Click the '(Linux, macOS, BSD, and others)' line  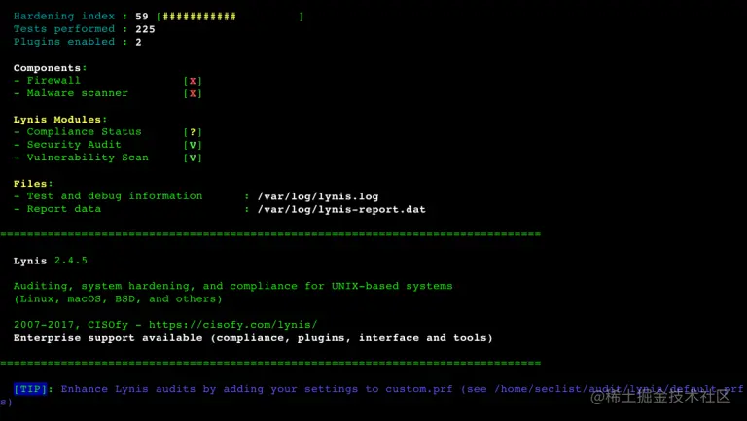[118, 299]
